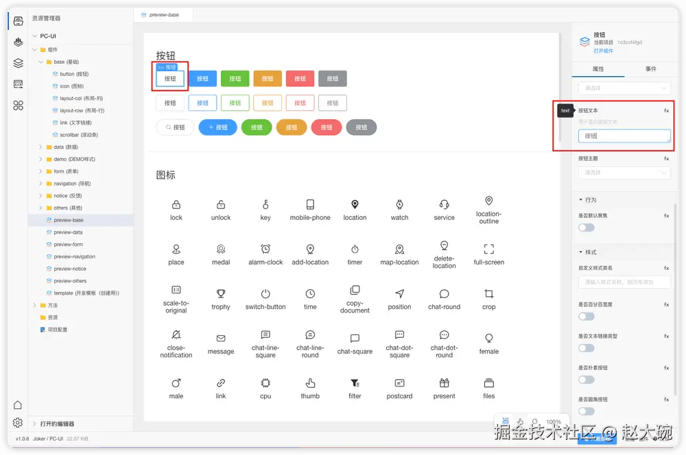Toggle the 是否朴素按钮 switch on
The image size is (686, 455).
(587, 380)
